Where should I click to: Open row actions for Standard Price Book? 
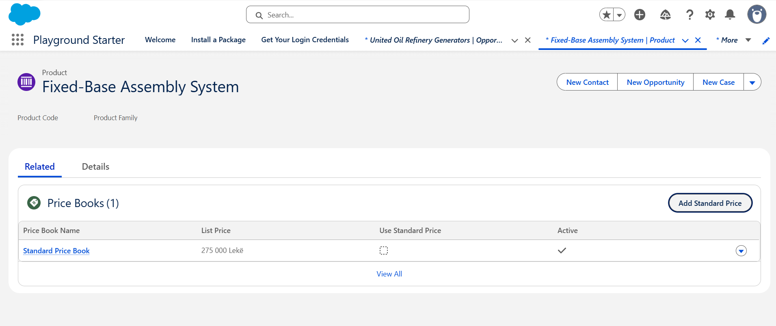point(741,251)
